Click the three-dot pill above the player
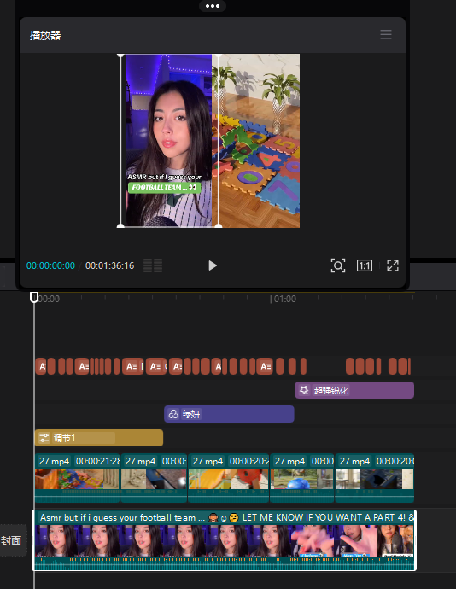 [x=213, y=6]
